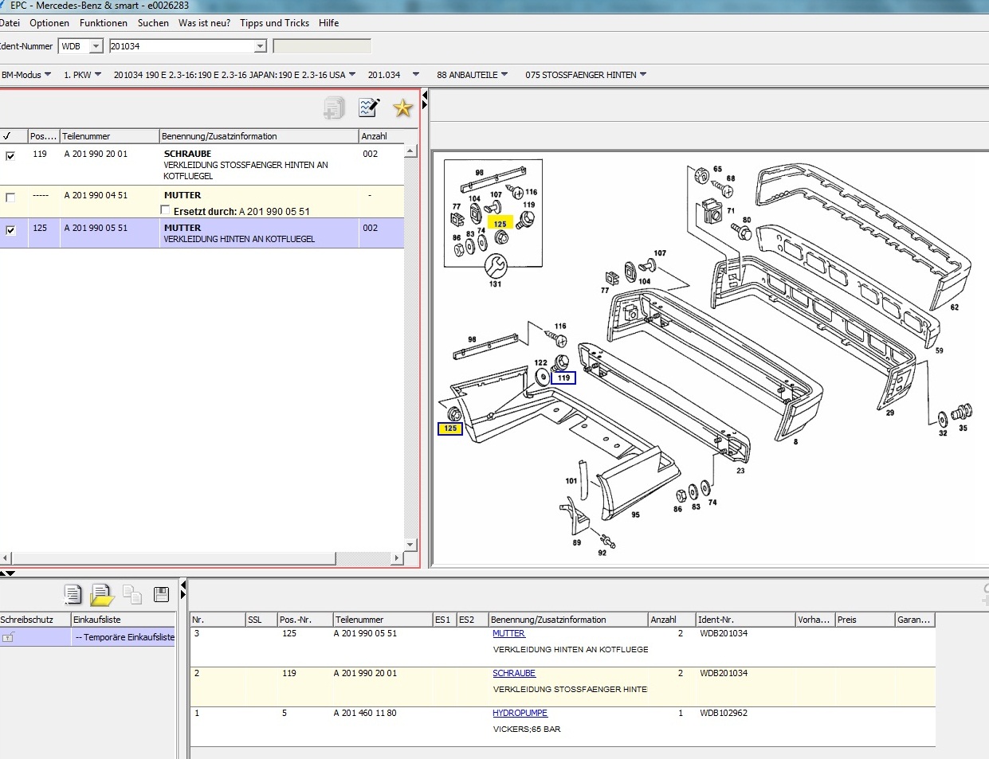Click the Einkaufsliste column header
The image size is (989, 759).
pos(123,620)
